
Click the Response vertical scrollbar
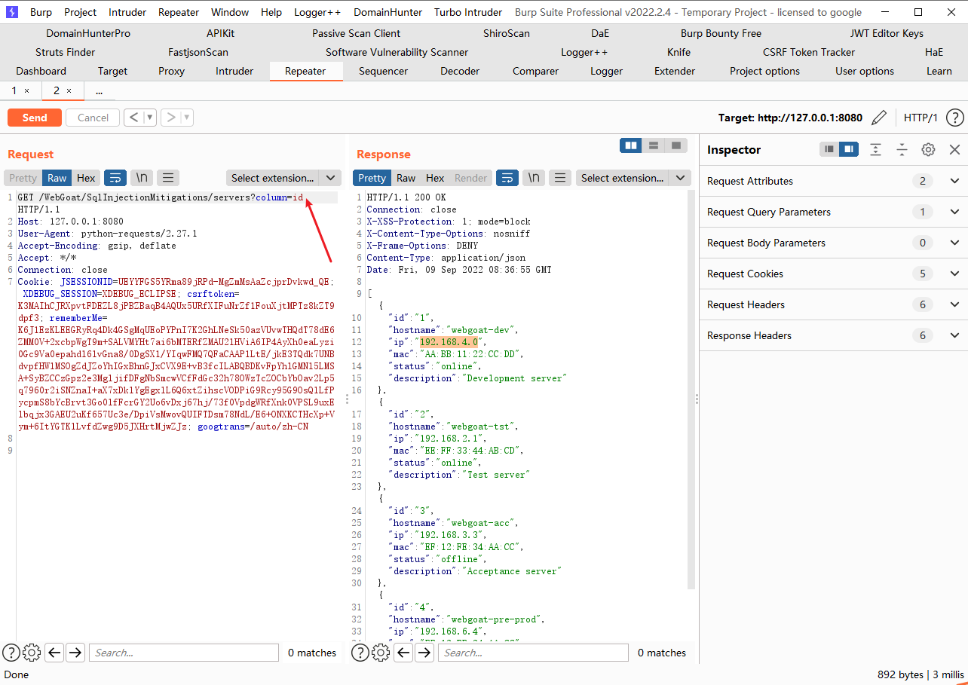point(691,389)
